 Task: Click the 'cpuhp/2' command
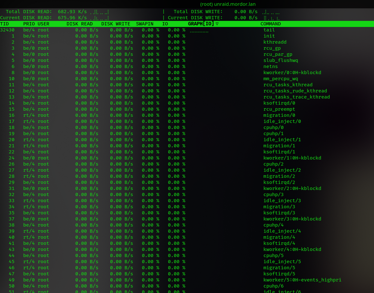point(274,164)
